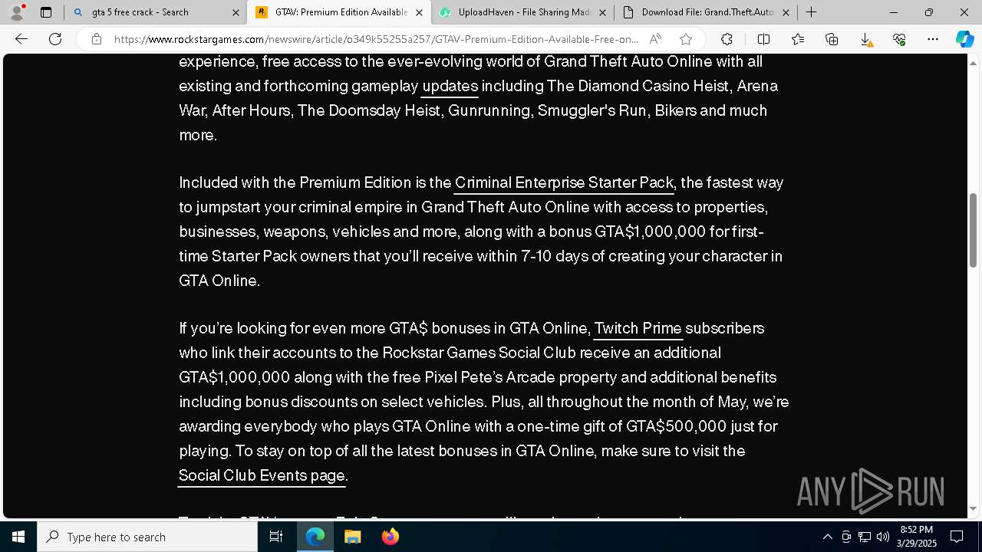Open a new tab with plus button

click(x=811, y=12)
